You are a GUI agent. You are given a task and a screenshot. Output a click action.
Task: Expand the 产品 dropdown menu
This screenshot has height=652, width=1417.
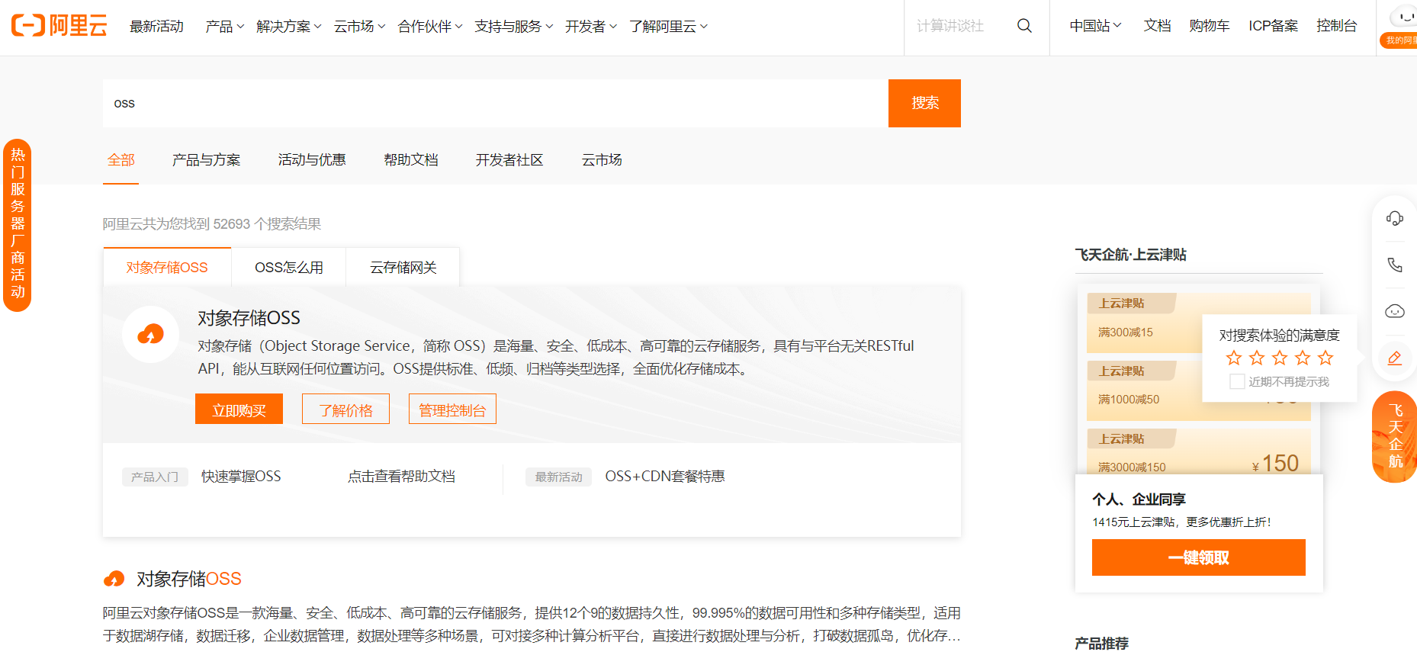click(224, 27)
